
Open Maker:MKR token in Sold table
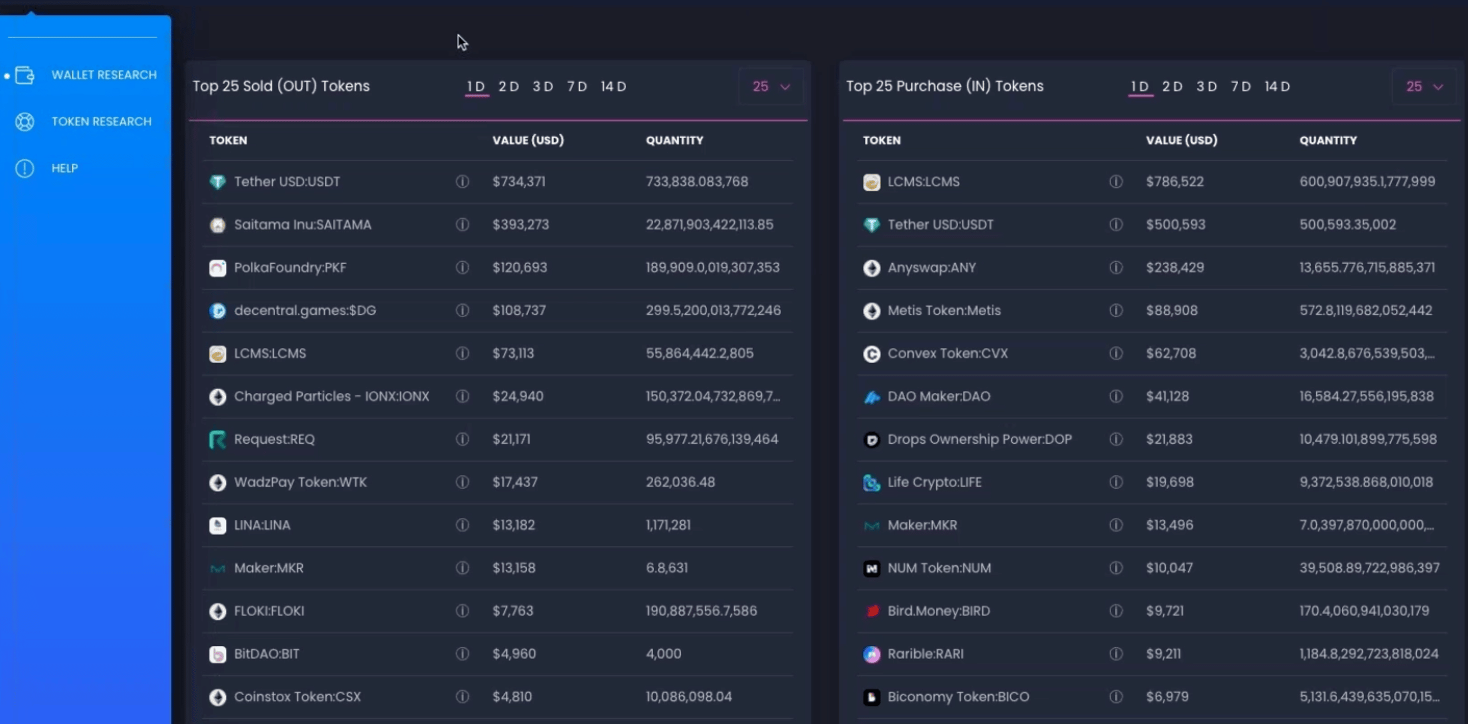[268, 568]
